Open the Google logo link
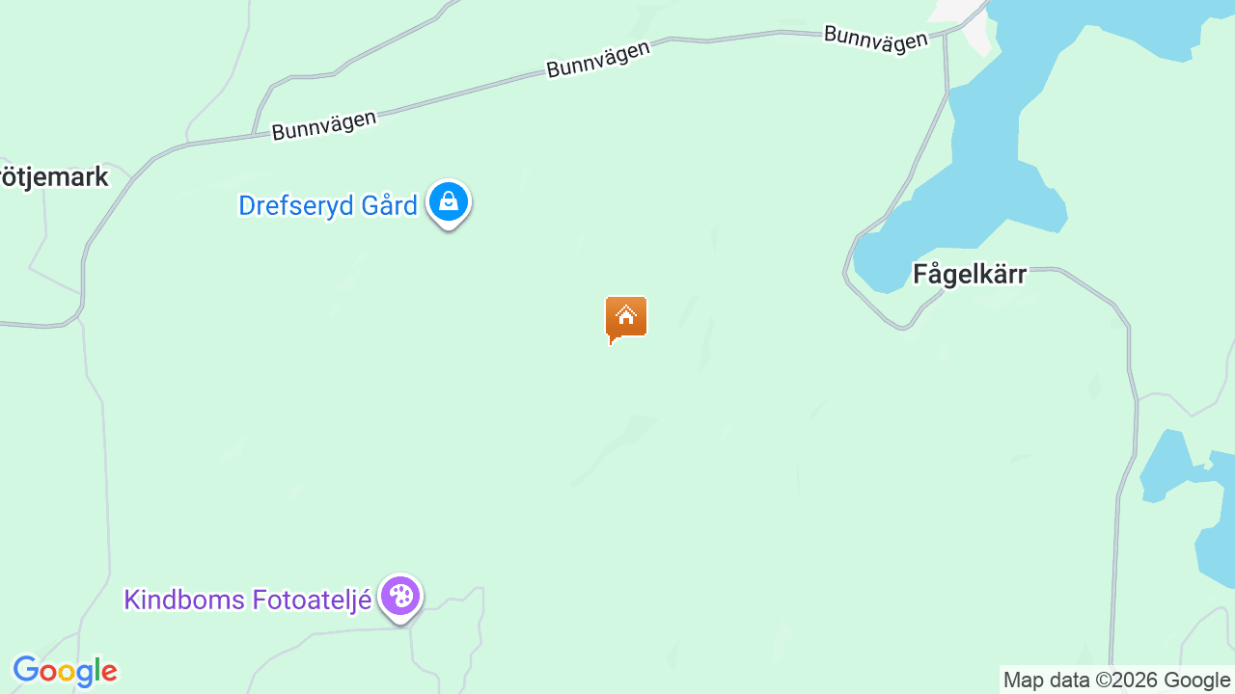The image size is (1235, 694). pos(65,671)
